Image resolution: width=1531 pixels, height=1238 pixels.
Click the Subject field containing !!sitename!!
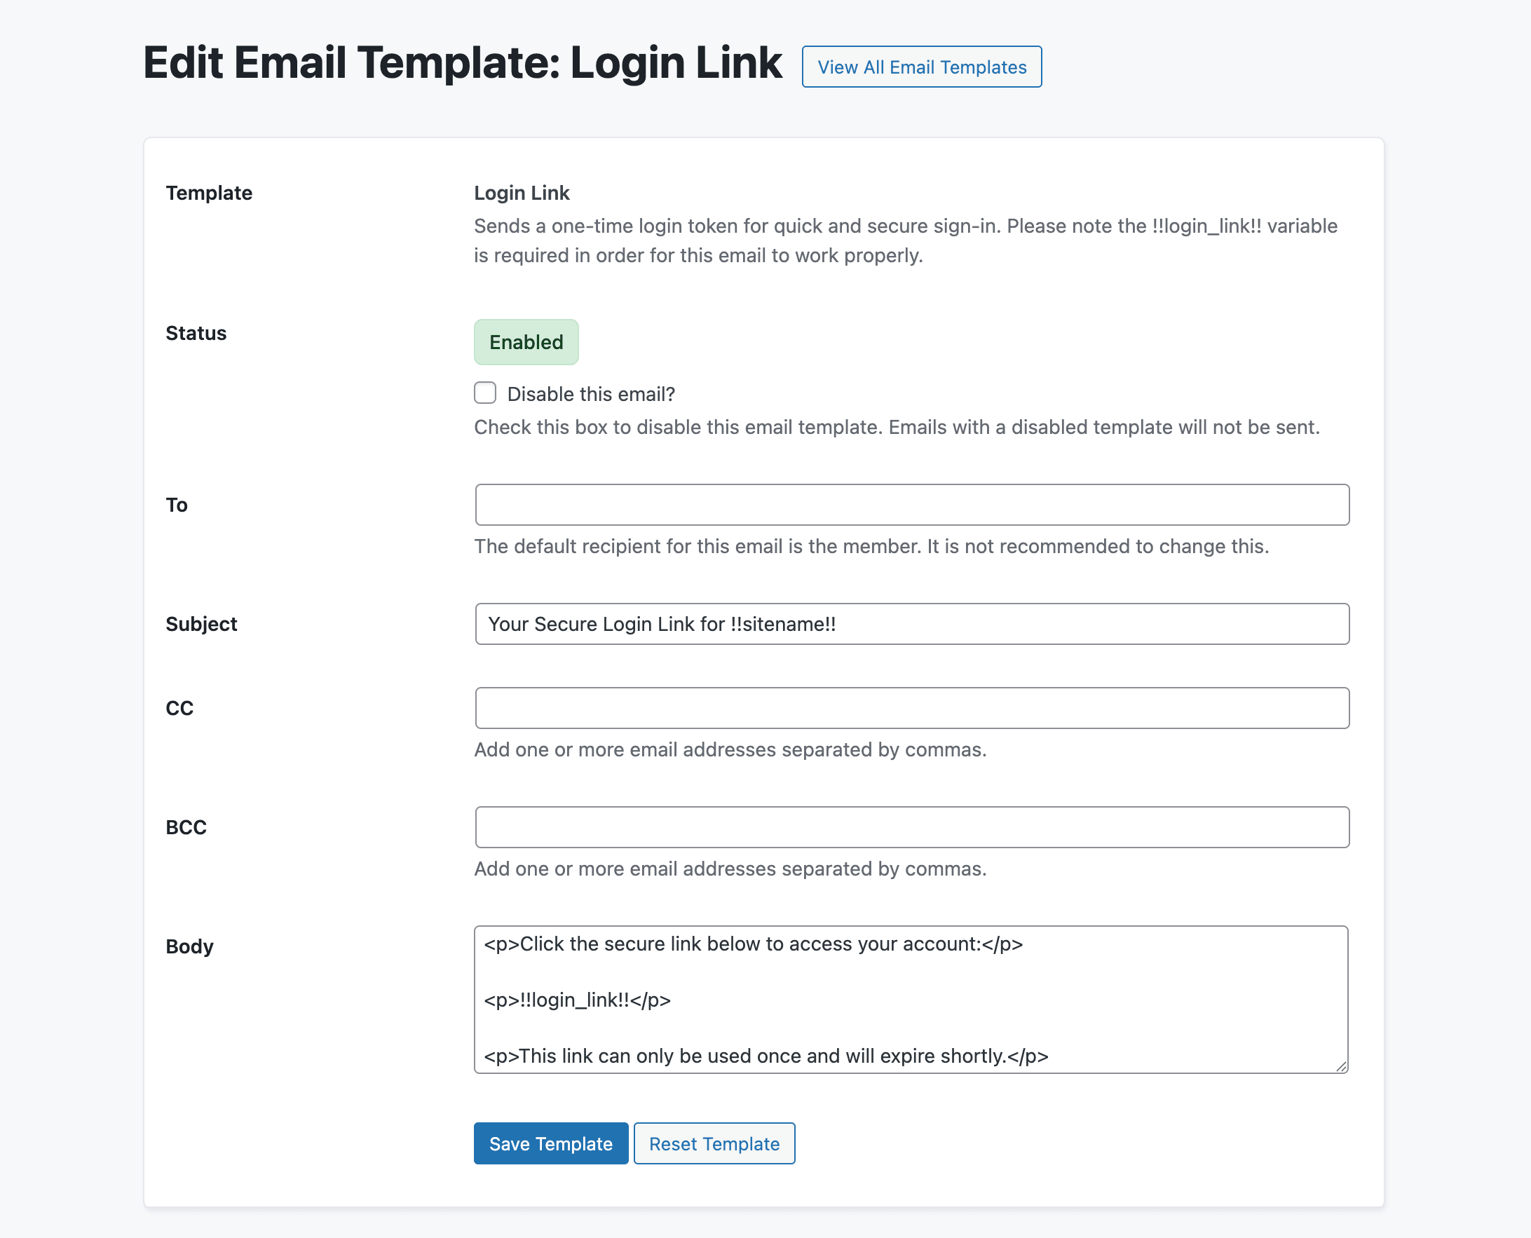911,623
